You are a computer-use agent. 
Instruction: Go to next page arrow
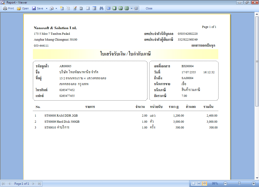point(33,183)
